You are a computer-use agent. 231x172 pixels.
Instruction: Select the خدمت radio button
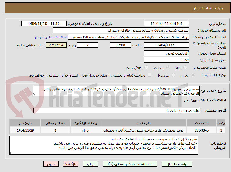(x=168, y=67)
